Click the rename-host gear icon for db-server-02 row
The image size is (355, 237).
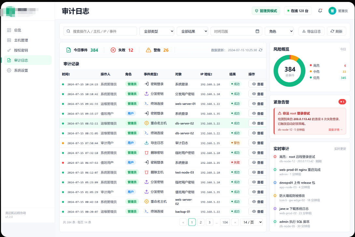[x=147, y=123]
